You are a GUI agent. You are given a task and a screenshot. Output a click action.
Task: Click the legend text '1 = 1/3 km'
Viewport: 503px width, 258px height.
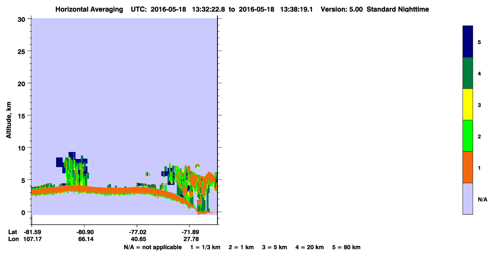click(205, 247)
